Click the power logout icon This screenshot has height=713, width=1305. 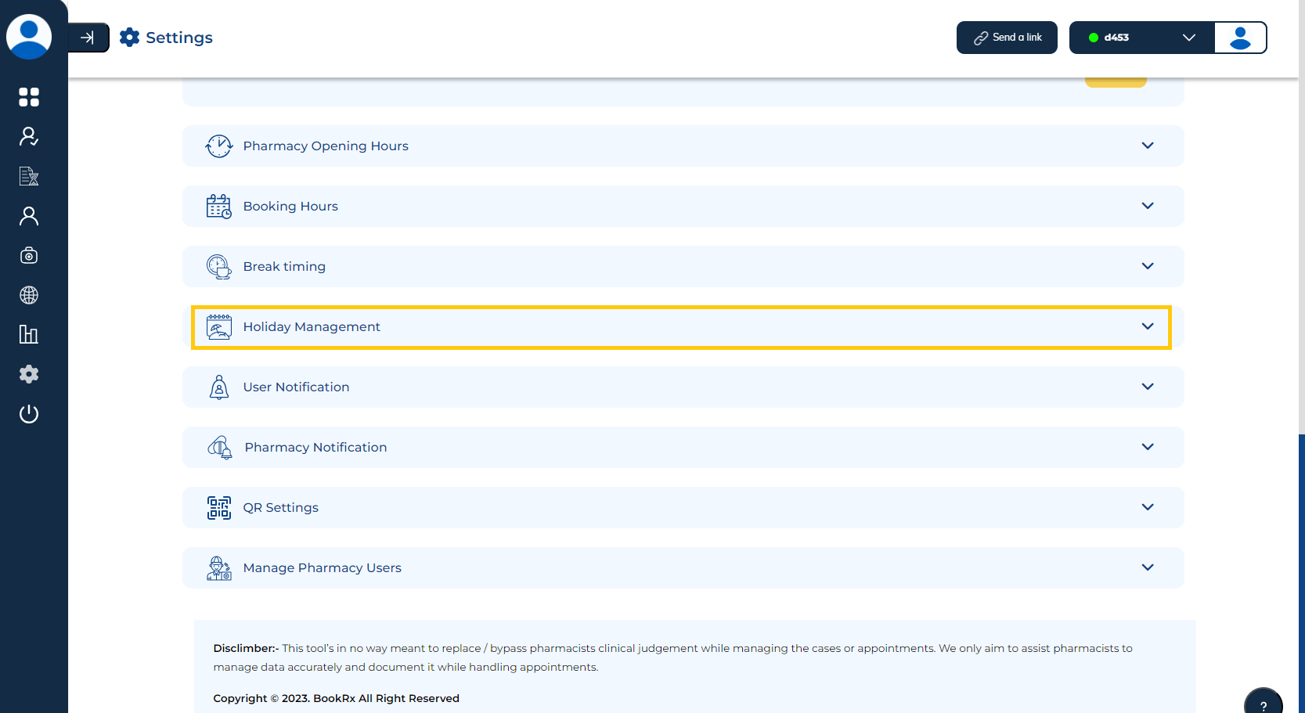(29, 414)
